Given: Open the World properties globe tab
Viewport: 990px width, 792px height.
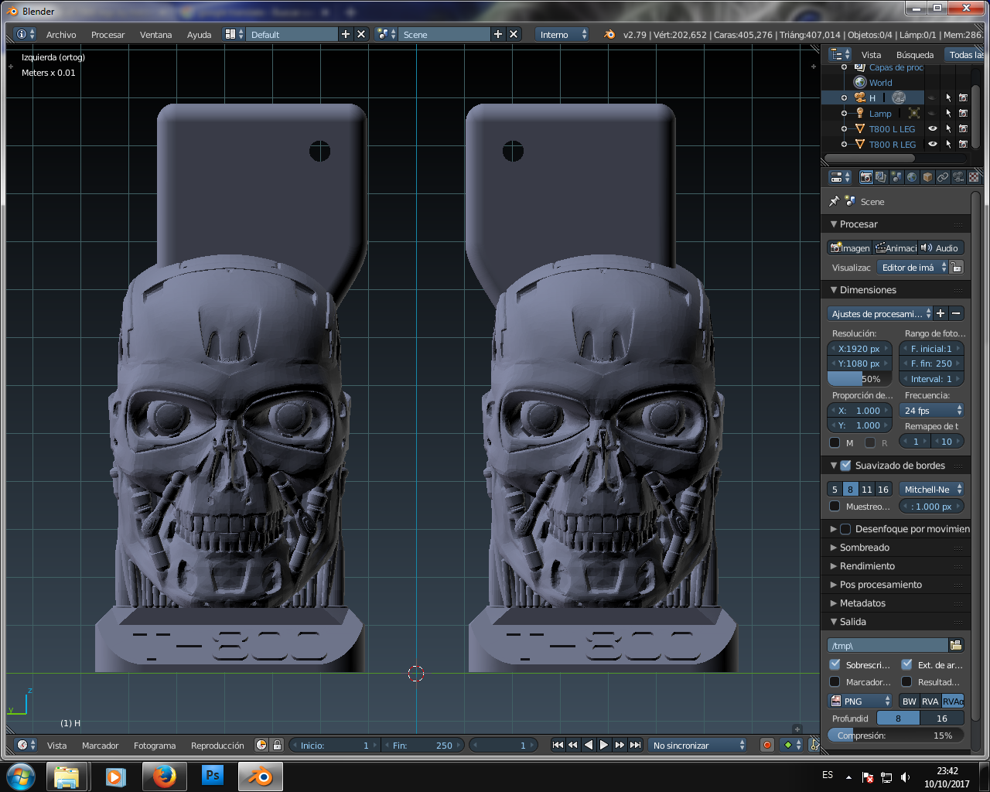Looking at the screenshot, I should point(912,177).
